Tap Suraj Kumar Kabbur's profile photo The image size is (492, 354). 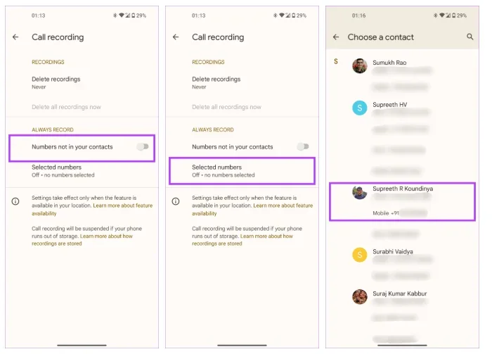coord(359,296)
